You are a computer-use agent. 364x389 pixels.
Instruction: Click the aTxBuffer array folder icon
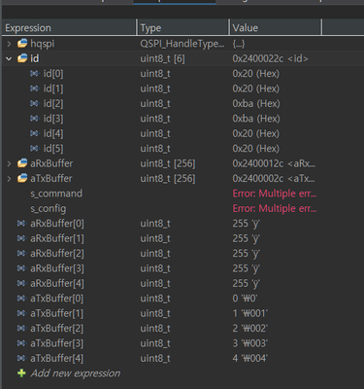pyautogui.click(x=22, y=178)
